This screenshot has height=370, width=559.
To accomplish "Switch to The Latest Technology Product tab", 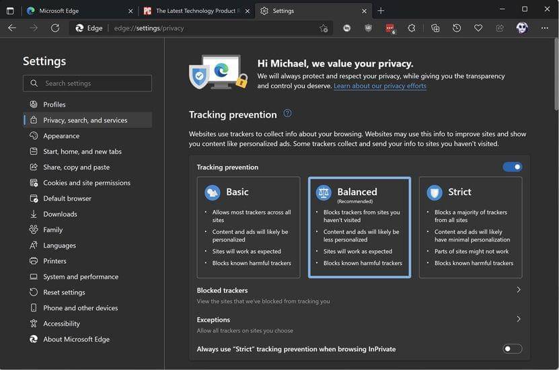I will pos(195,11).
